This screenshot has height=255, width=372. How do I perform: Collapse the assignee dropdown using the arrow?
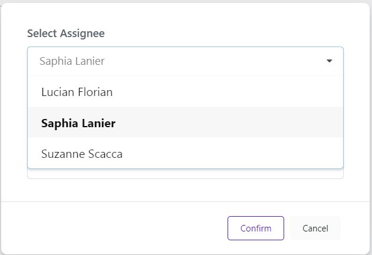point(329,61)
